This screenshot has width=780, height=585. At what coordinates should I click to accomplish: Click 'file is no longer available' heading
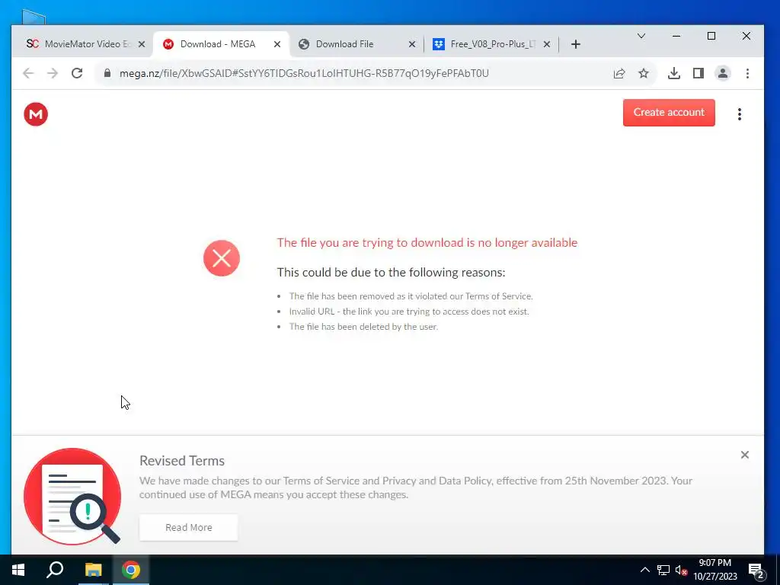[x=427, y=243]
